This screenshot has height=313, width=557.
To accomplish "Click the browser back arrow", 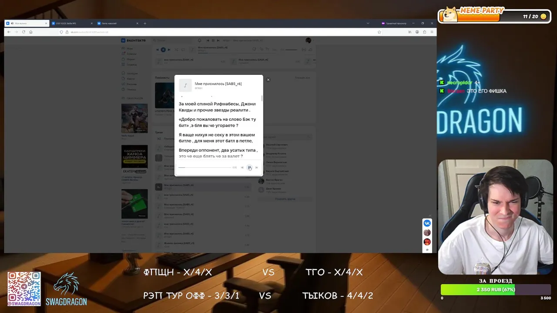I will coord(9,32).
